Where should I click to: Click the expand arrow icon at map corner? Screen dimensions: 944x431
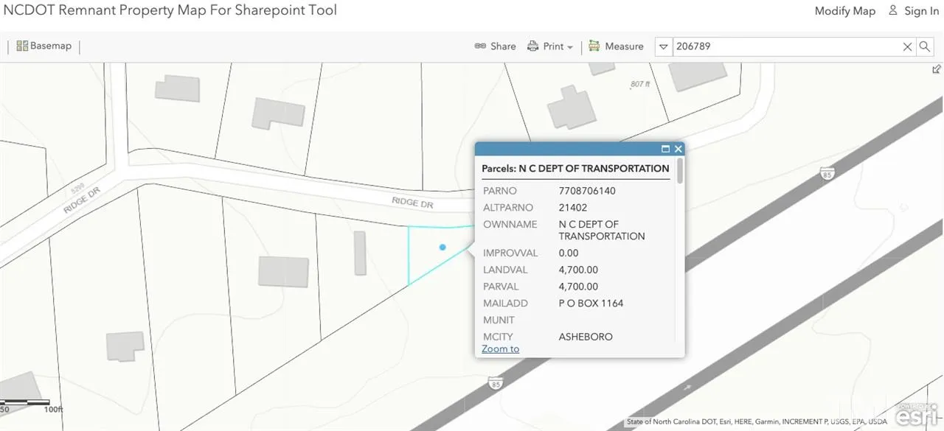[937, 69]
